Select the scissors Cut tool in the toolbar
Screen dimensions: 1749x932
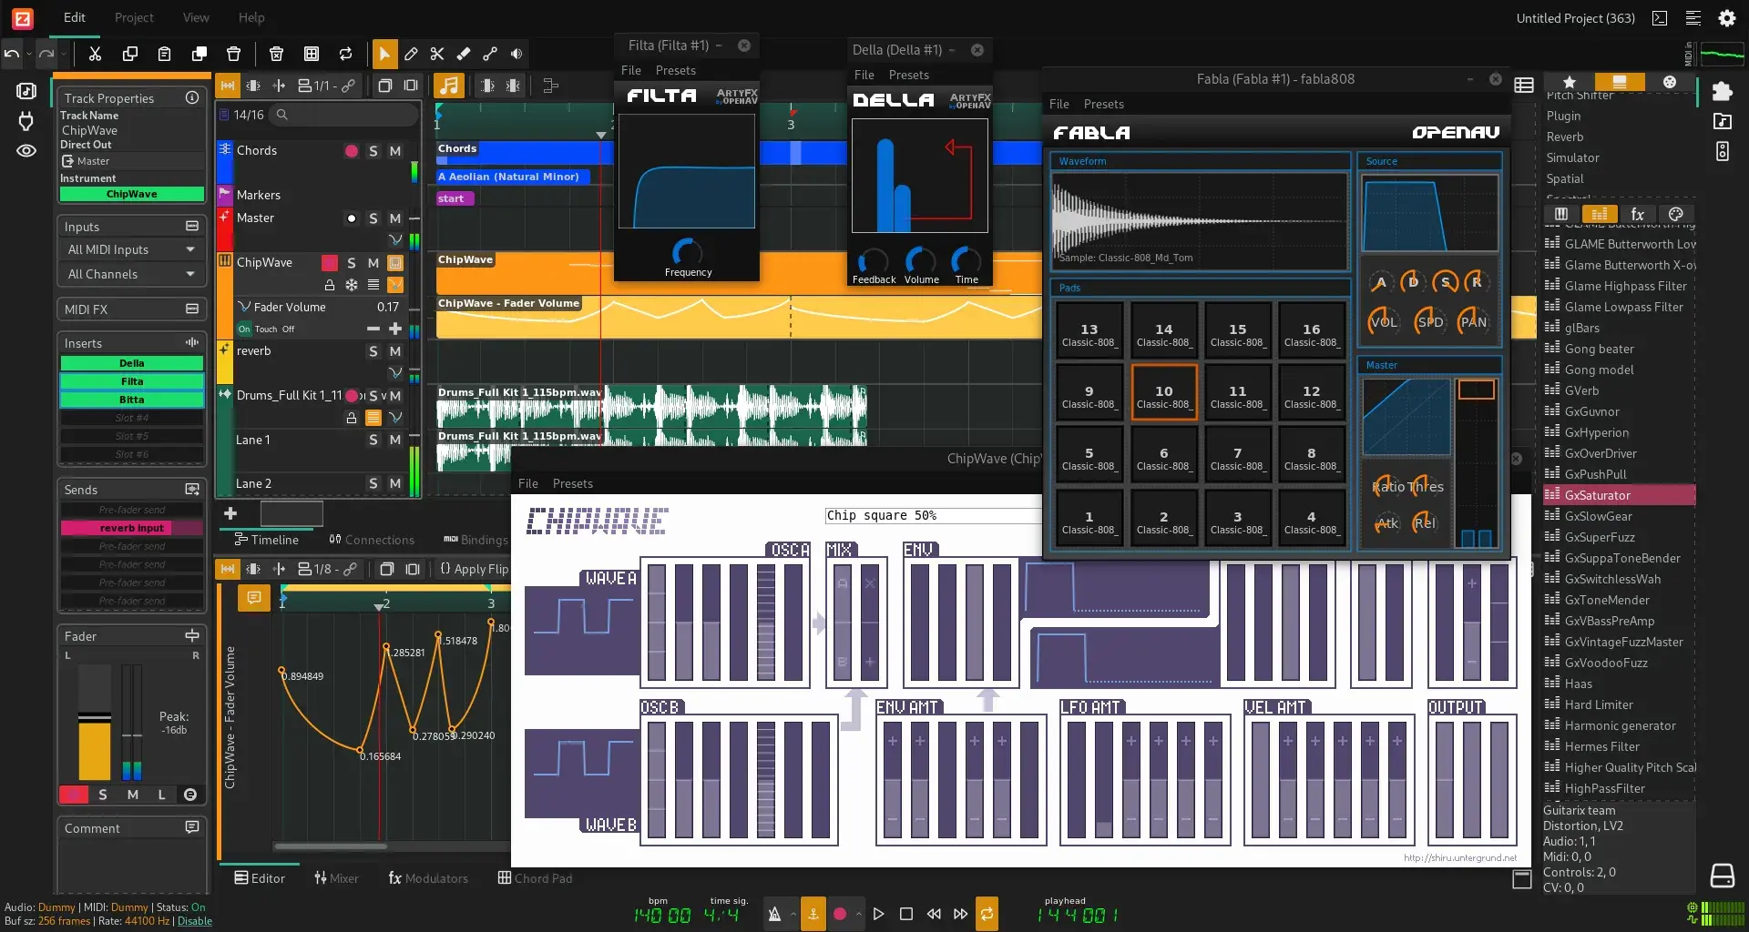click(x=437, y=55)
